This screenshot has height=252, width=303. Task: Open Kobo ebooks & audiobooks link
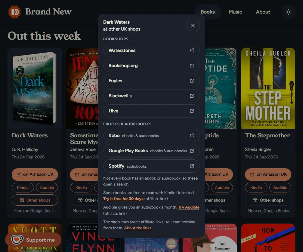(x=151, y=135)
